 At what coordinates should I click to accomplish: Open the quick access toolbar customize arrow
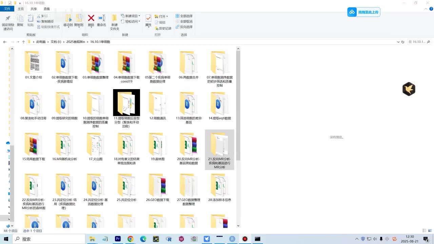coord(20,3)
